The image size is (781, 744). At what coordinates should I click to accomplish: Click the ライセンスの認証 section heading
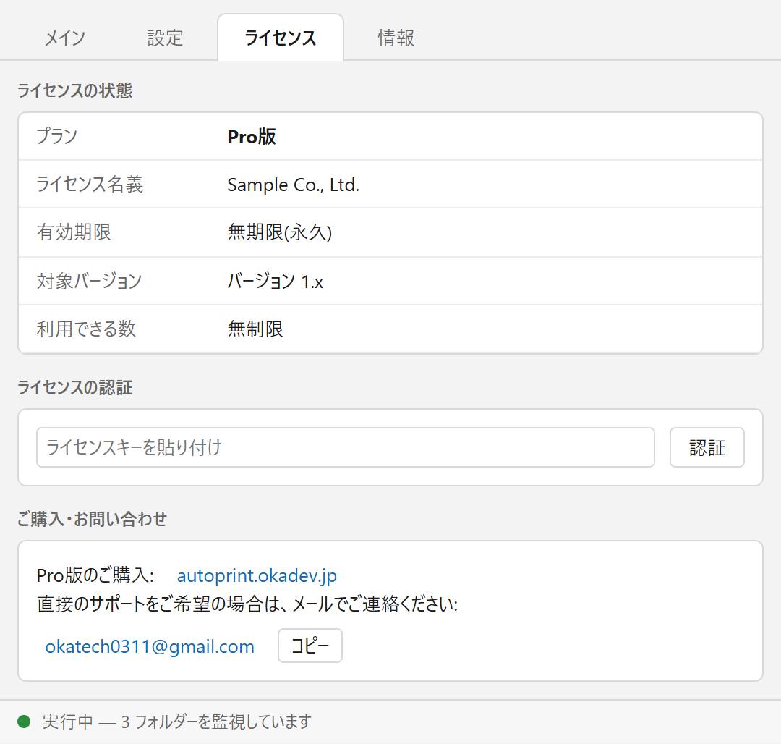click(x=74, y=387)
